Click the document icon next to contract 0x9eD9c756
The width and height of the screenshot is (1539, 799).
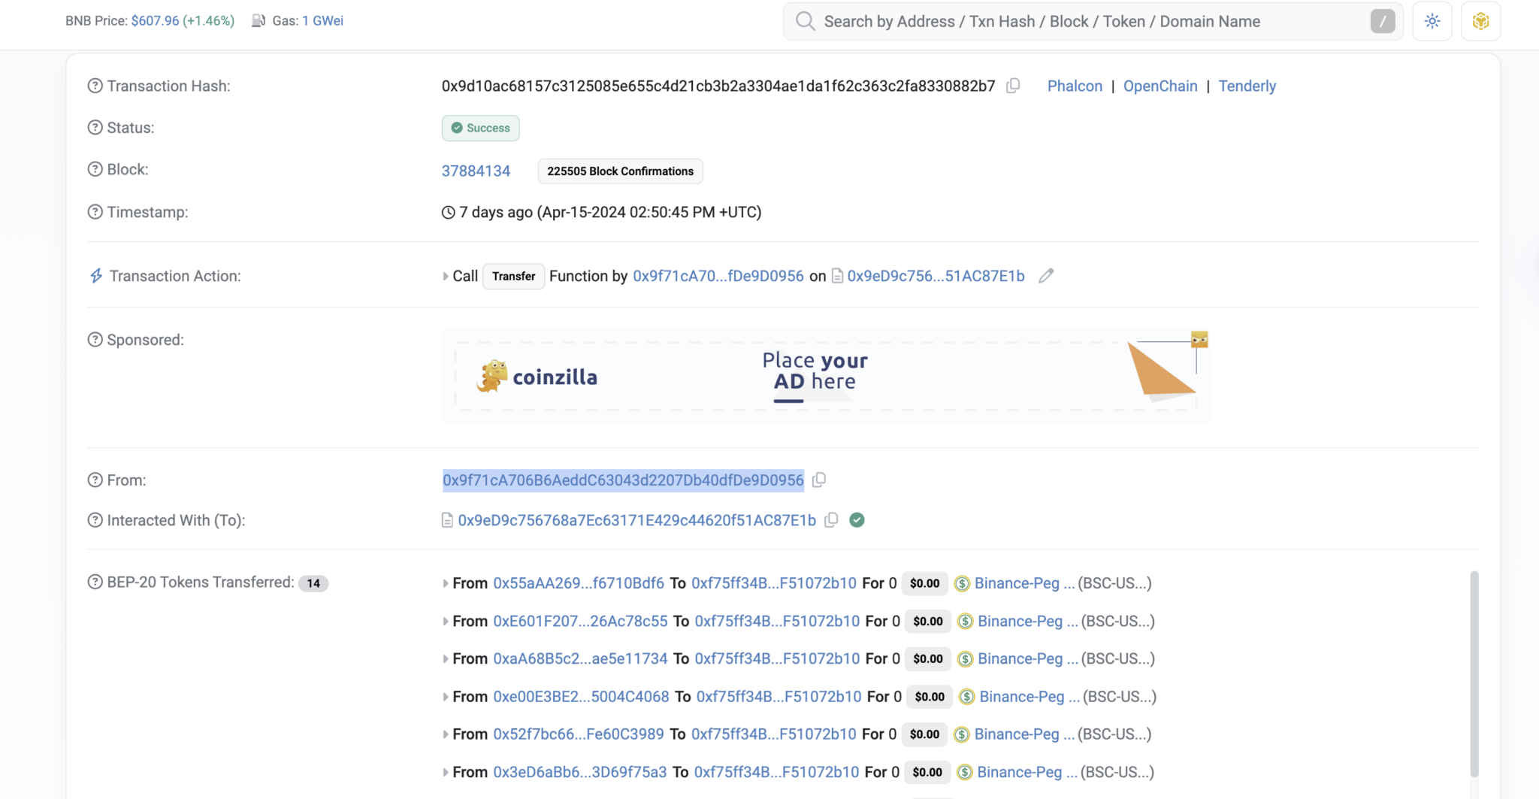837,276
